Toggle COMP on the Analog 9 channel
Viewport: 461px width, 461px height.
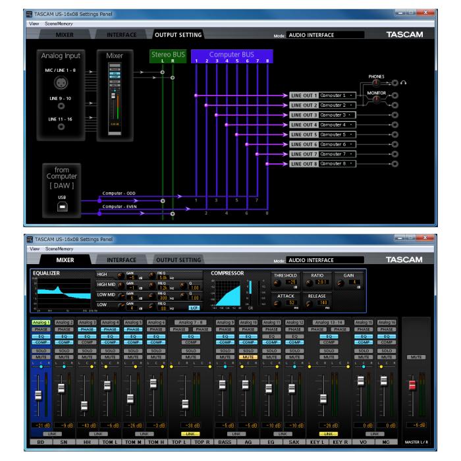pyautogui.click(x=225, y=342)
